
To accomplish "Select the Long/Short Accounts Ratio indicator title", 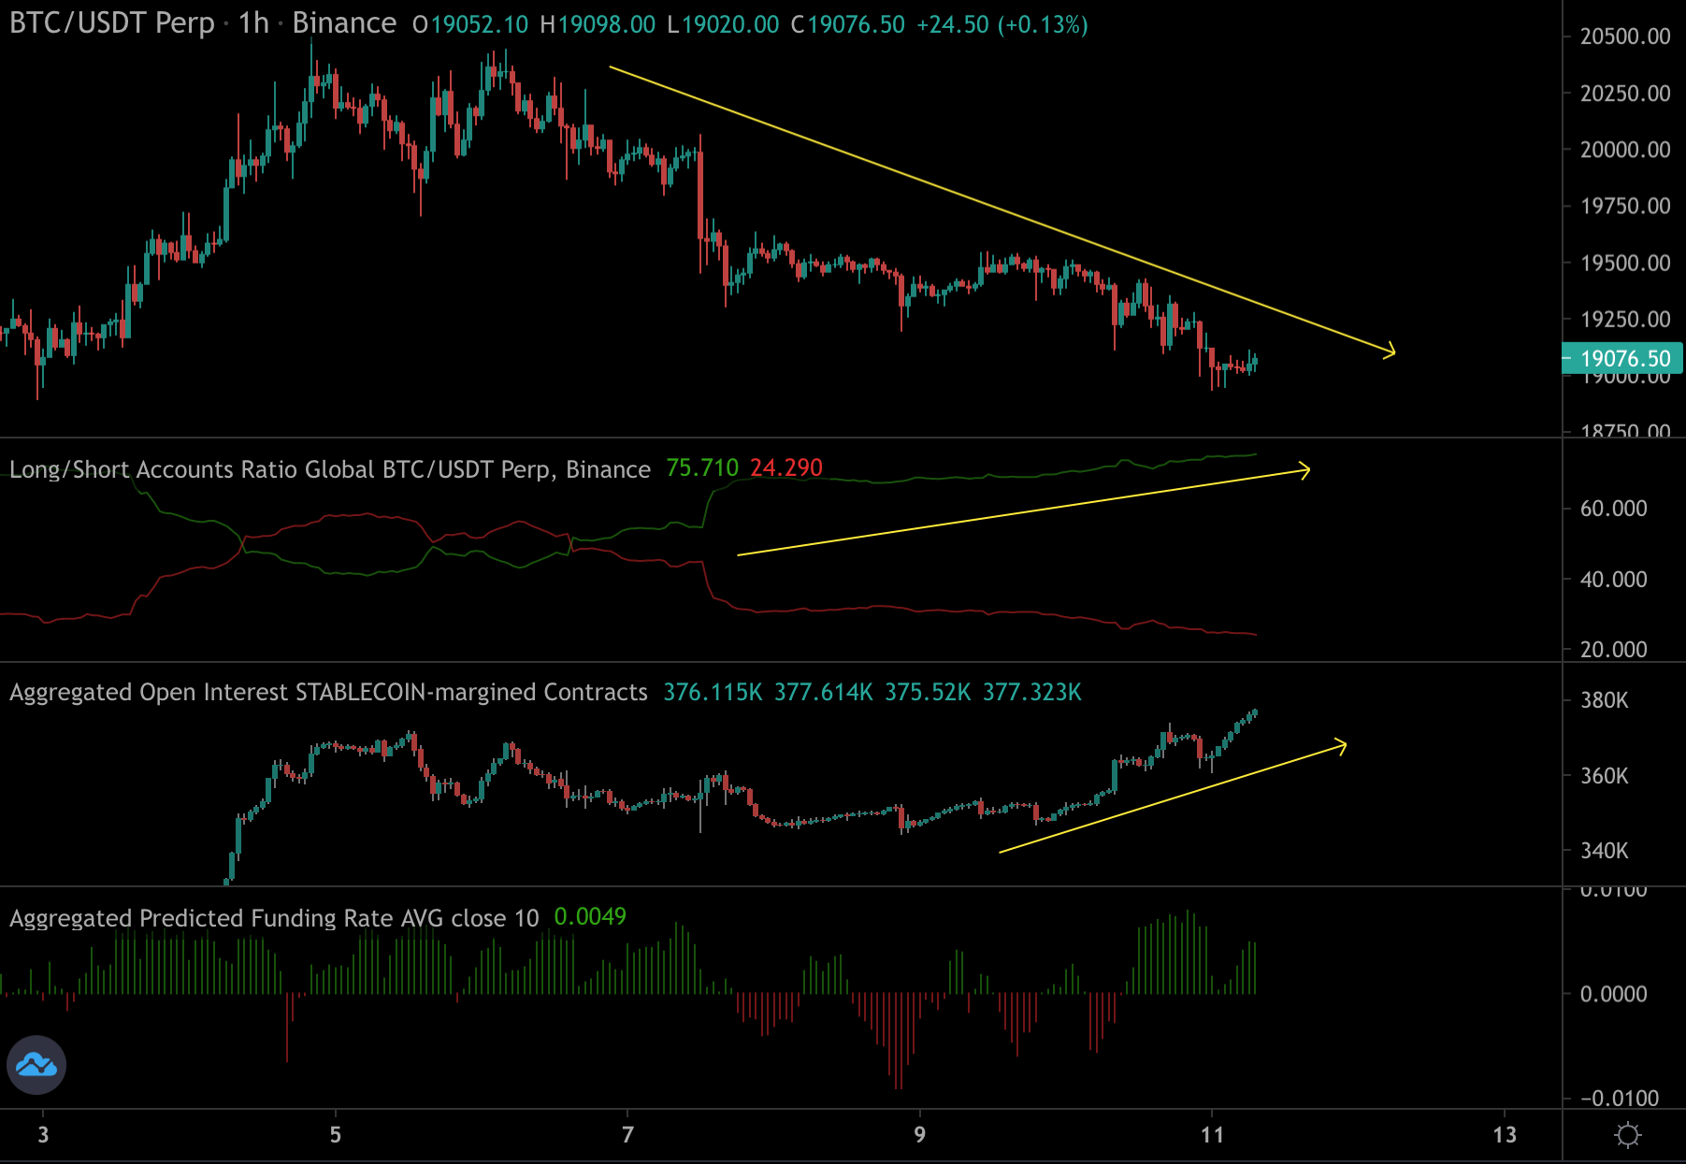I will [329, 469].
